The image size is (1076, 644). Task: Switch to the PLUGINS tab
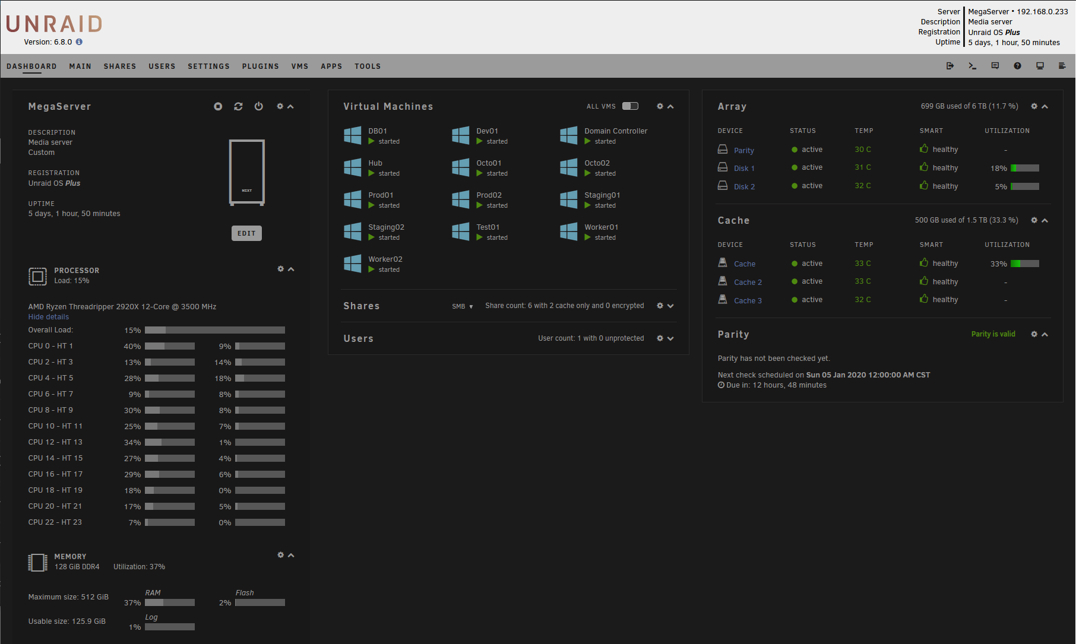[260, 66]
